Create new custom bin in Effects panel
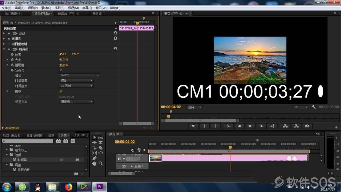This screenshot has height=192, width=341. 76,174
